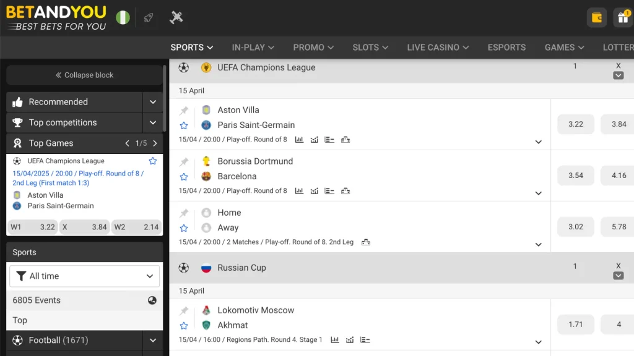Open statistics chart for Borussia Dortmund match

[x=299, y=191]
